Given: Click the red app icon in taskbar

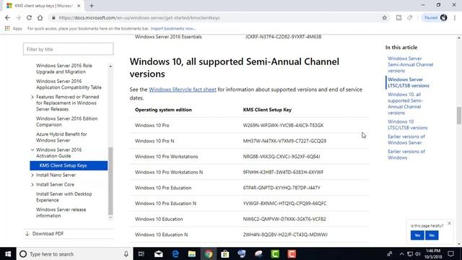Looking at the screenshot, I should point(292,253).
